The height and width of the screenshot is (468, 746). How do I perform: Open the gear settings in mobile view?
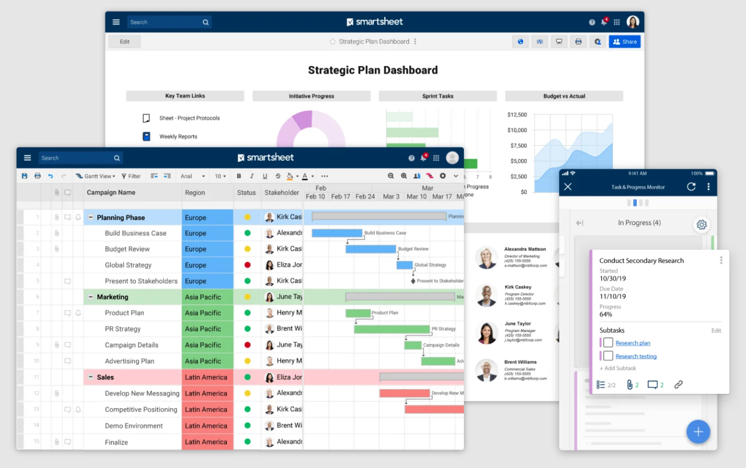point(702,224)
